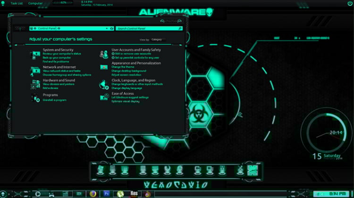
Task: Launch Firefox from the taskbar
Action: 93,194
